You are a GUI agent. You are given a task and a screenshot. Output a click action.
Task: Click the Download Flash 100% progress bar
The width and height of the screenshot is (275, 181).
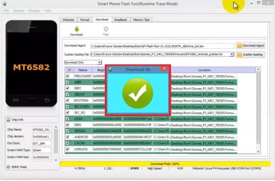[165, 164]
